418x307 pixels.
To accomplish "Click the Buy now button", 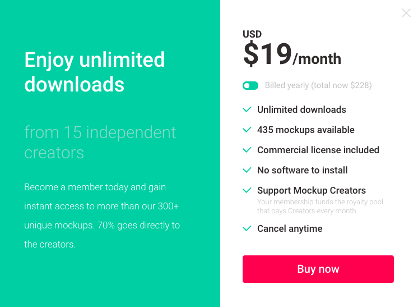I will pyautogui.click(x=318, y=269).
